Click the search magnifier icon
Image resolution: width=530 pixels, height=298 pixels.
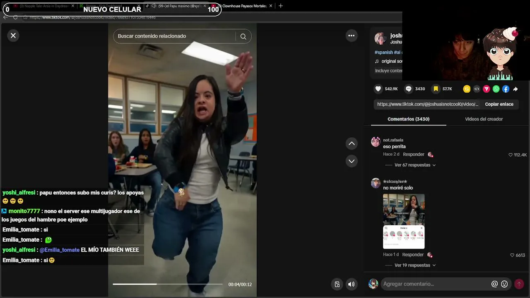coord(243,36)
